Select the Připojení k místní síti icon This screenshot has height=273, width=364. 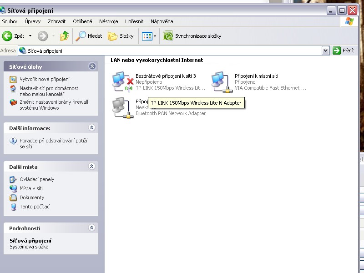tap(222, 82)
